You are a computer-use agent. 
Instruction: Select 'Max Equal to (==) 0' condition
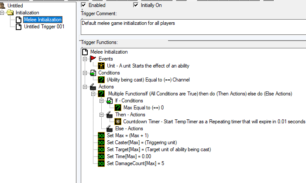coord(144,108)
